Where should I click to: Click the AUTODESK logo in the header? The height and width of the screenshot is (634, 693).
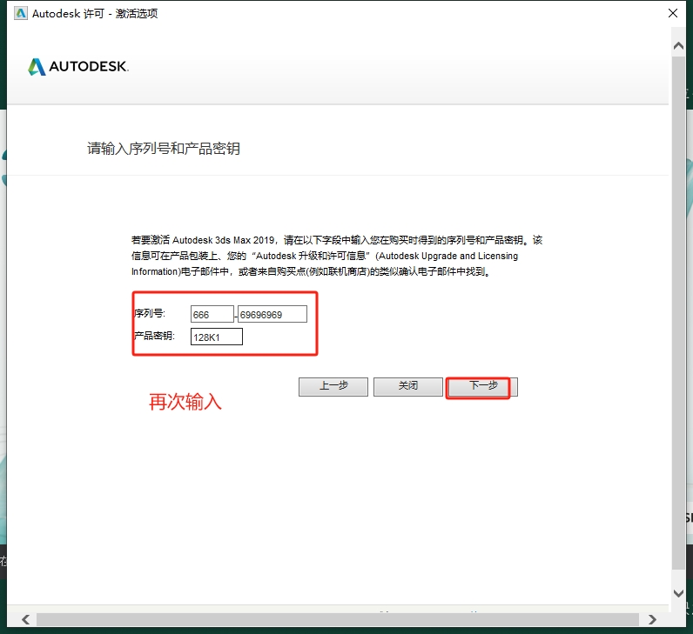click(78, 67)
